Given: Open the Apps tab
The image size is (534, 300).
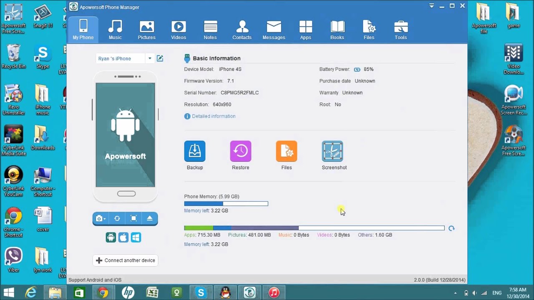Looking at the screenshot, I should [305, 30].
